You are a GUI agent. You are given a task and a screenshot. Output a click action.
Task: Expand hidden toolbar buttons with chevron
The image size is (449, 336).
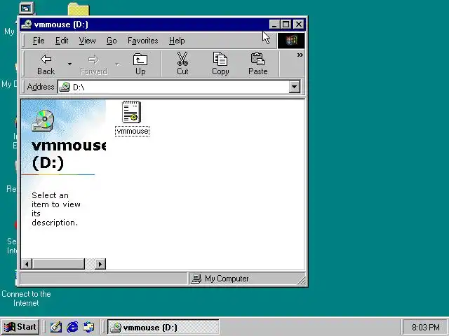pyautogui.click(x=300, y=55)
